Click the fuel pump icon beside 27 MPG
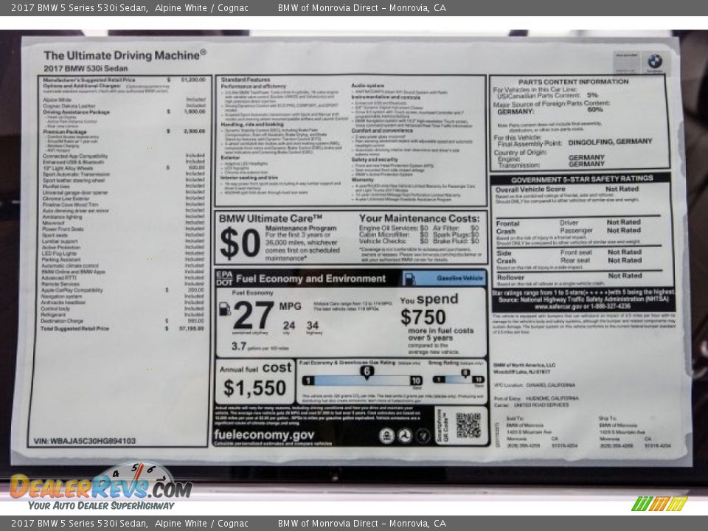Image resolution: width=708 pixels, height=531 pixels. click(224, 309)
